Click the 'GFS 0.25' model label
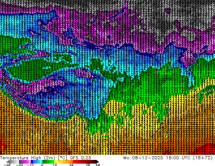This screenshot has width=215, height=166. pos(80,158)
